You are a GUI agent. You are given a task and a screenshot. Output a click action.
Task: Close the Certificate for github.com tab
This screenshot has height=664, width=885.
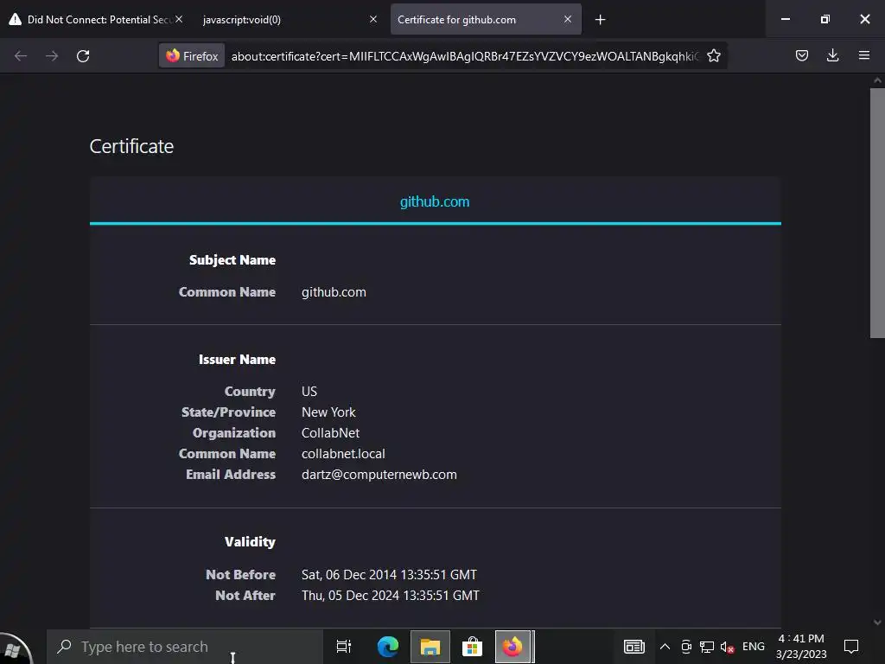click(x=568, y=19)
